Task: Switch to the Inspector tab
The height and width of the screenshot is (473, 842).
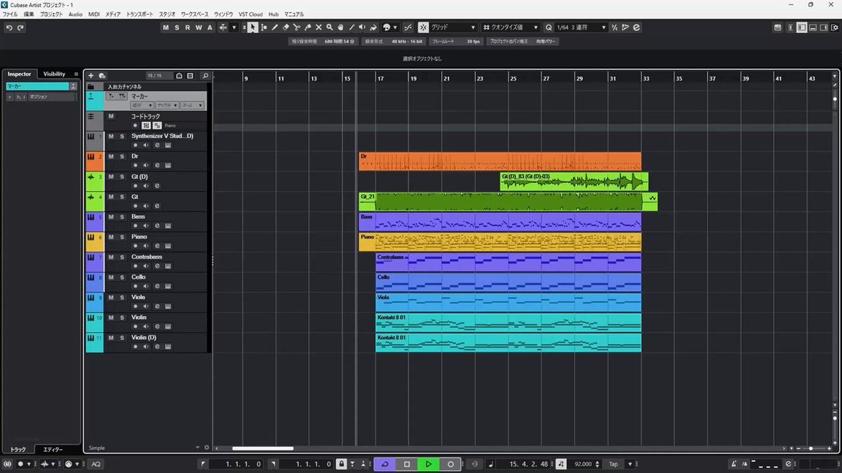Action: tap(20, 74)
